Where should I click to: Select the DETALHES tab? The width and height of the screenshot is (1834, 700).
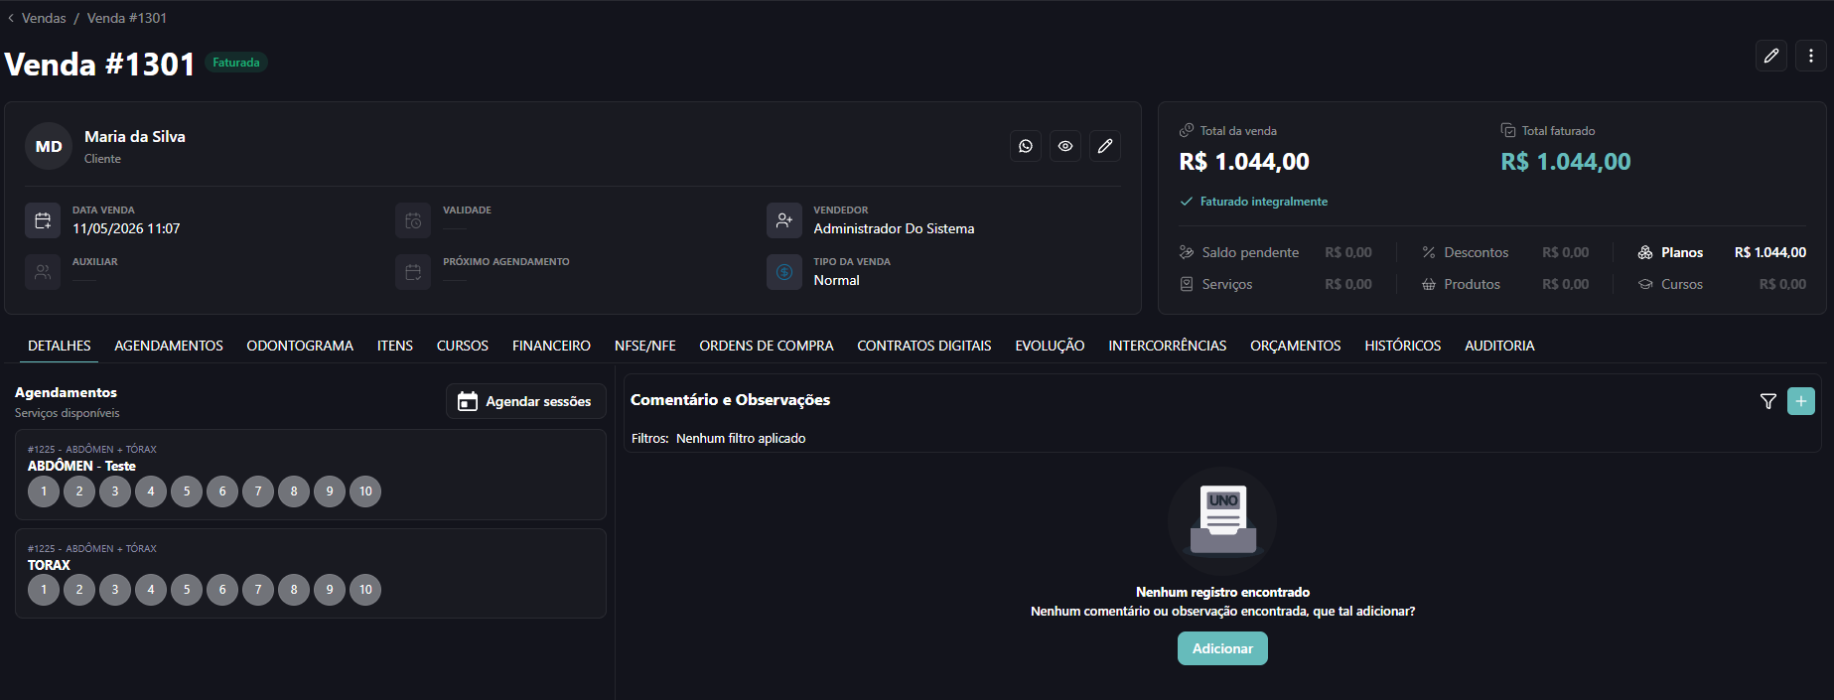click(x=60, y=346)
